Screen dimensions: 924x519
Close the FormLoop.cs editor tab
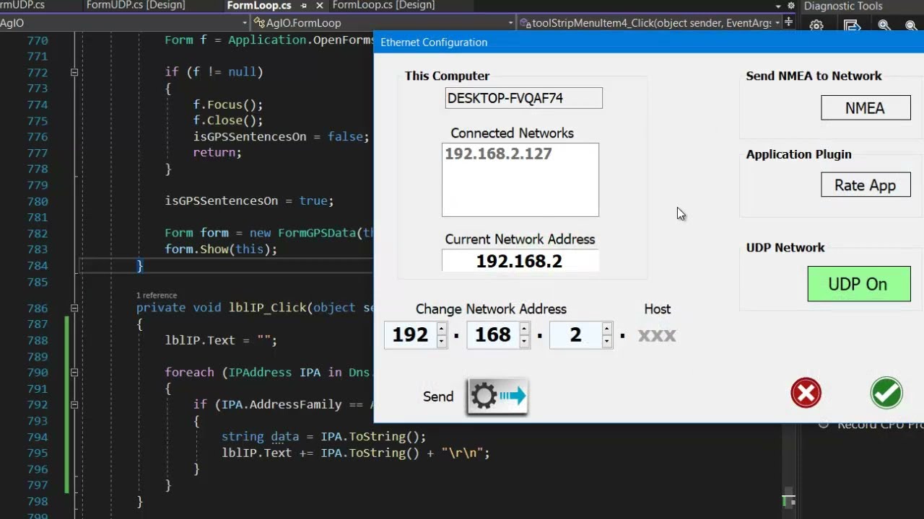tap(320, 6)
